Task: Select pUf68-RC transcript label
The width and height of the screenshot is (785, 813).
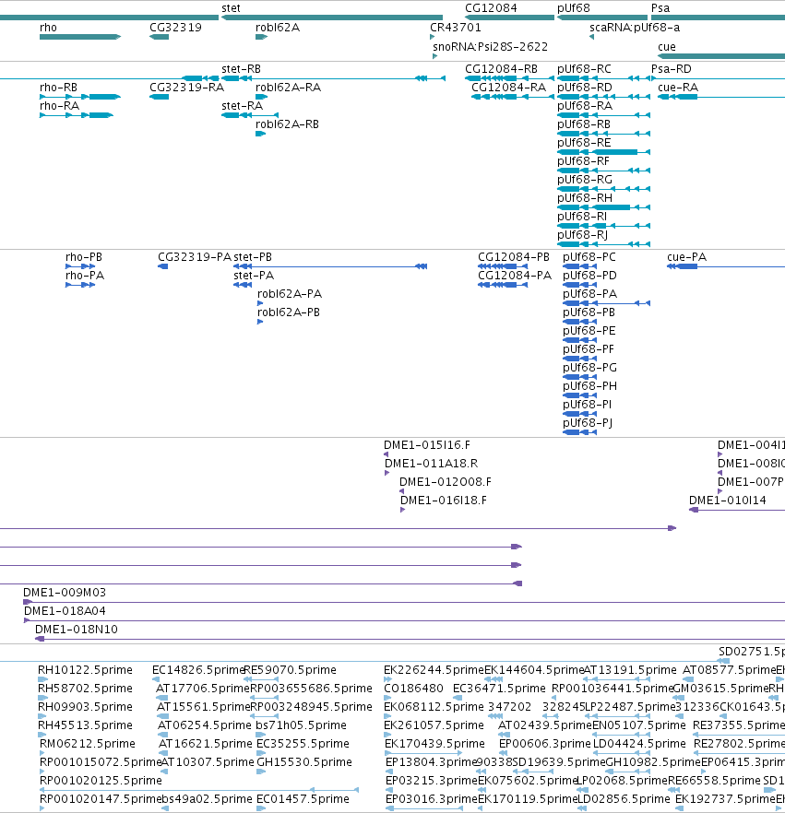Action: point(584,69)
